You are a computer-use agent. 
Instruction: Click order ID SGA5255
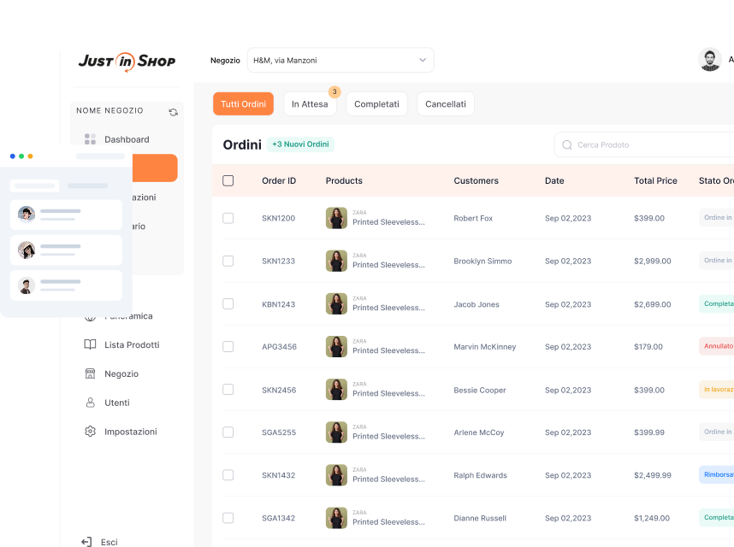point(279,432)
